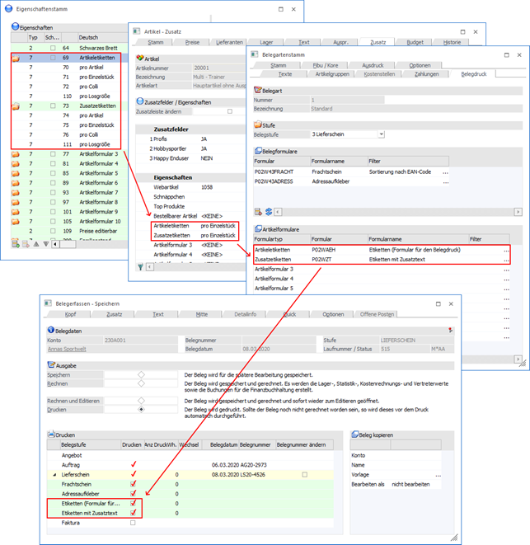Open ellipsis for Sortierung nach EAN-Code filter
This screenshot has width=530, height=545.
[x=446, y=172]
